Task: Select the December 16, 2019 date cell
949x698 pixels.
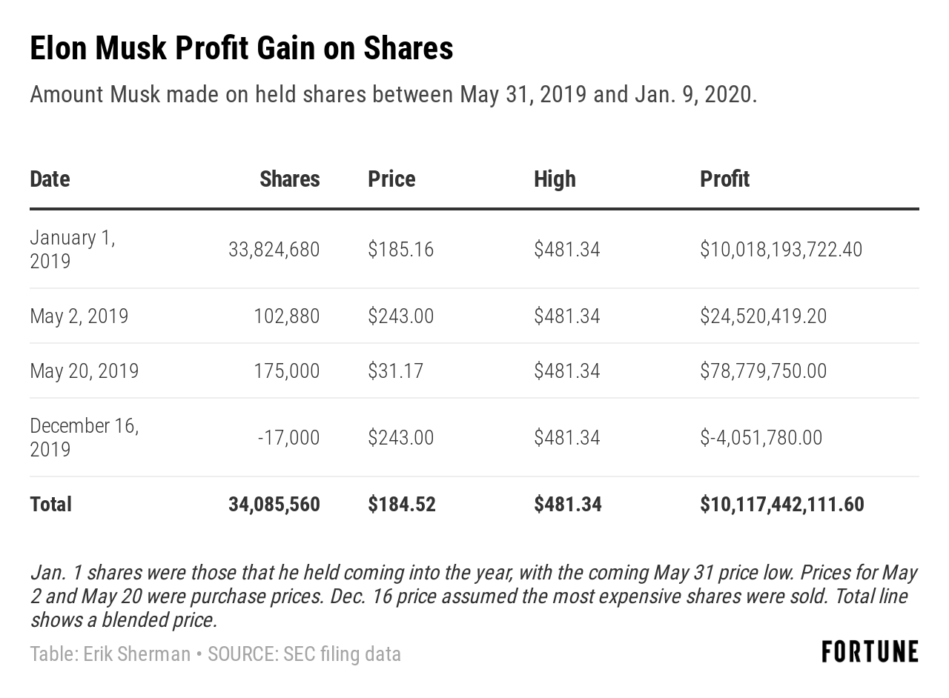Action: (x=84, y=437)
